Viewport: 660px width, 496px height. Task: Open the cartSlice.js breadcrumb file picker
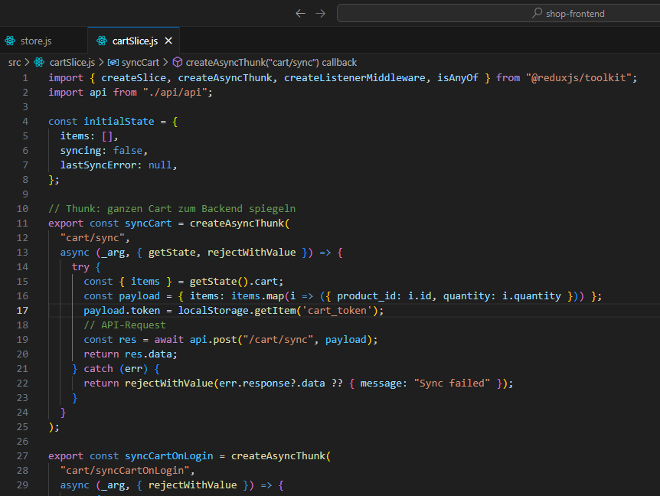point(72,63)
